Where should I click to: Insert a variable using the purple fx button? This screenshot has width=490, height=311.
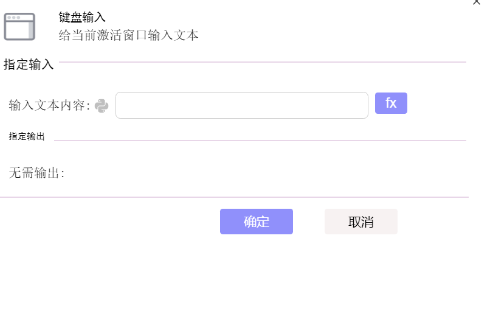click(391, 103)
